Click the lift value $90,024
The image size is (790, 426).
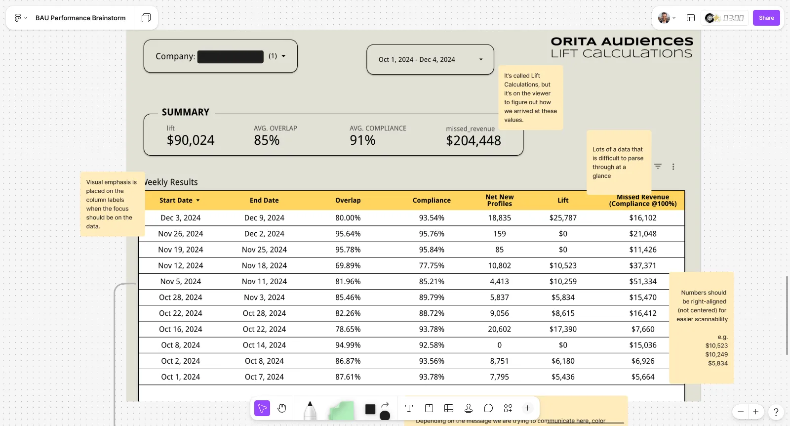[x=191, y=140]
